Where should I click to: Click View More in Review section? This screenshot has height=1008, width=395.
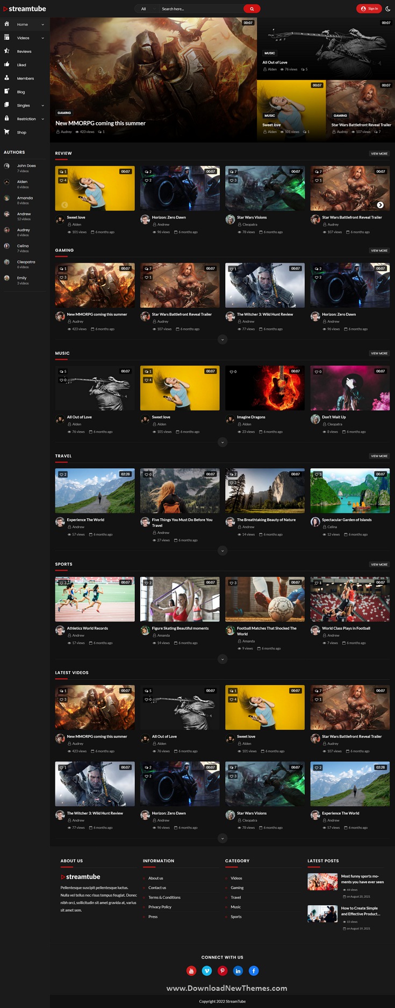(x=379, y=153)
